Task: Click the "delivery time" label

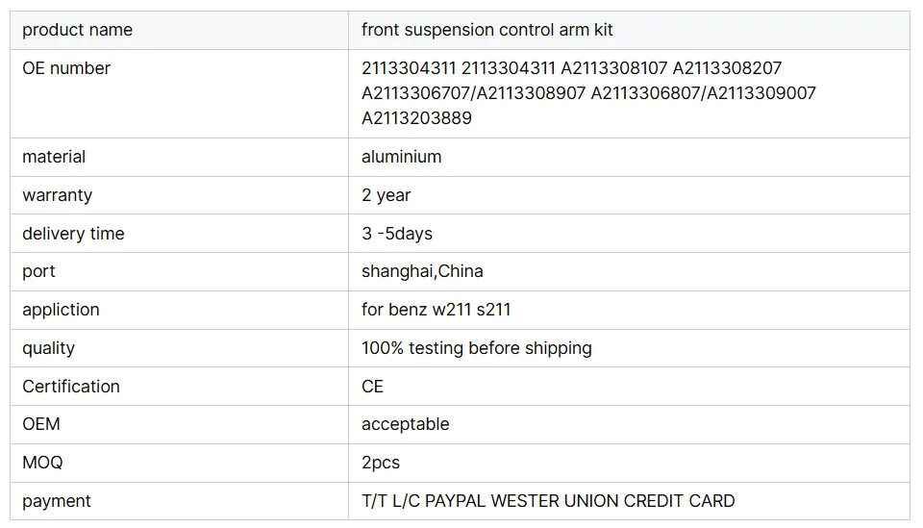Action: (x=73, y=234)
